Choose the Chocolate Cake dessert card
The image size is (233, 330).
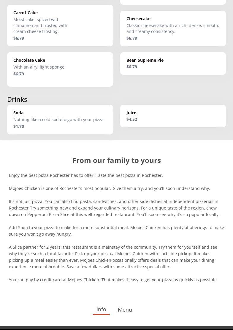point(60,69)
